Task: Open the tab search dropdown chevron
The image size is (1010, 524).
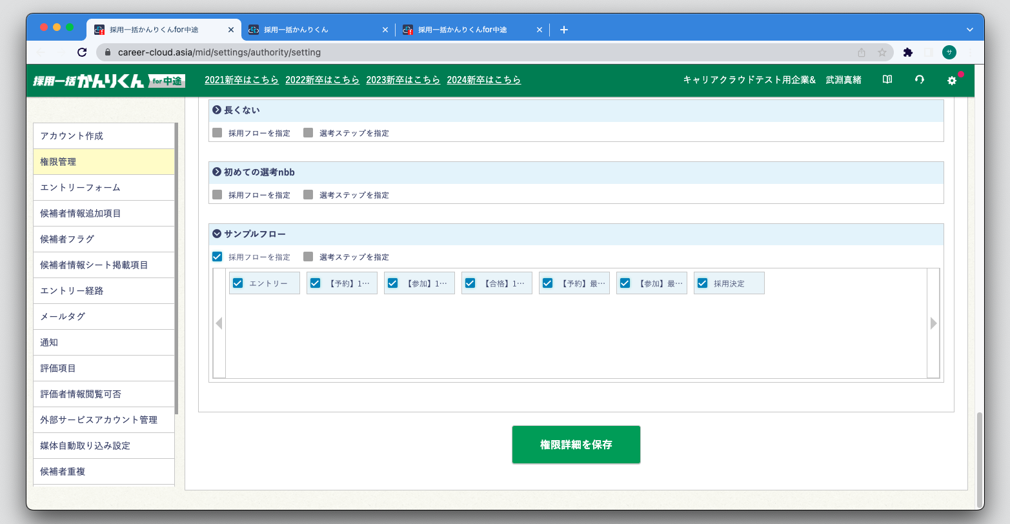Action: (x=969, y=30)
